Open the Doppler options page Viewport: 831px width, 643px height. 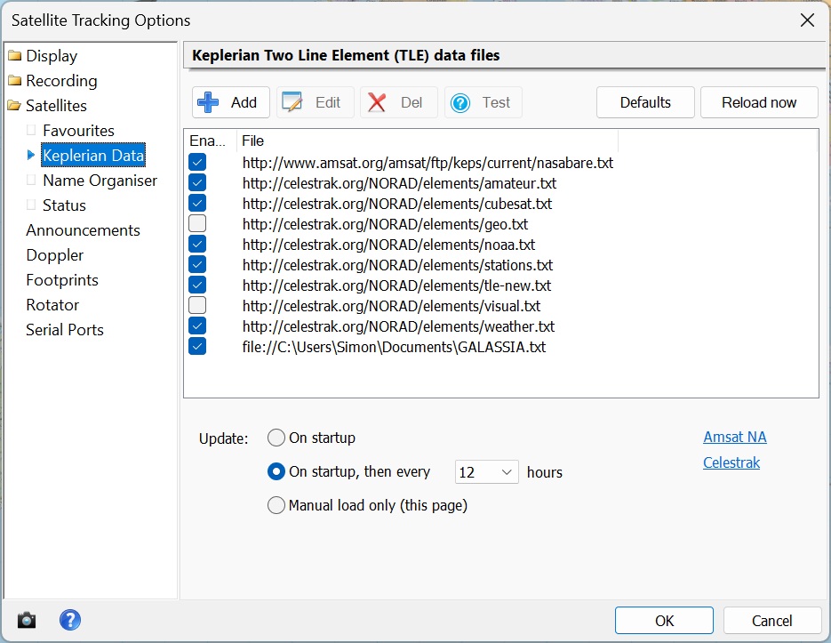click(x=55, y=255)
